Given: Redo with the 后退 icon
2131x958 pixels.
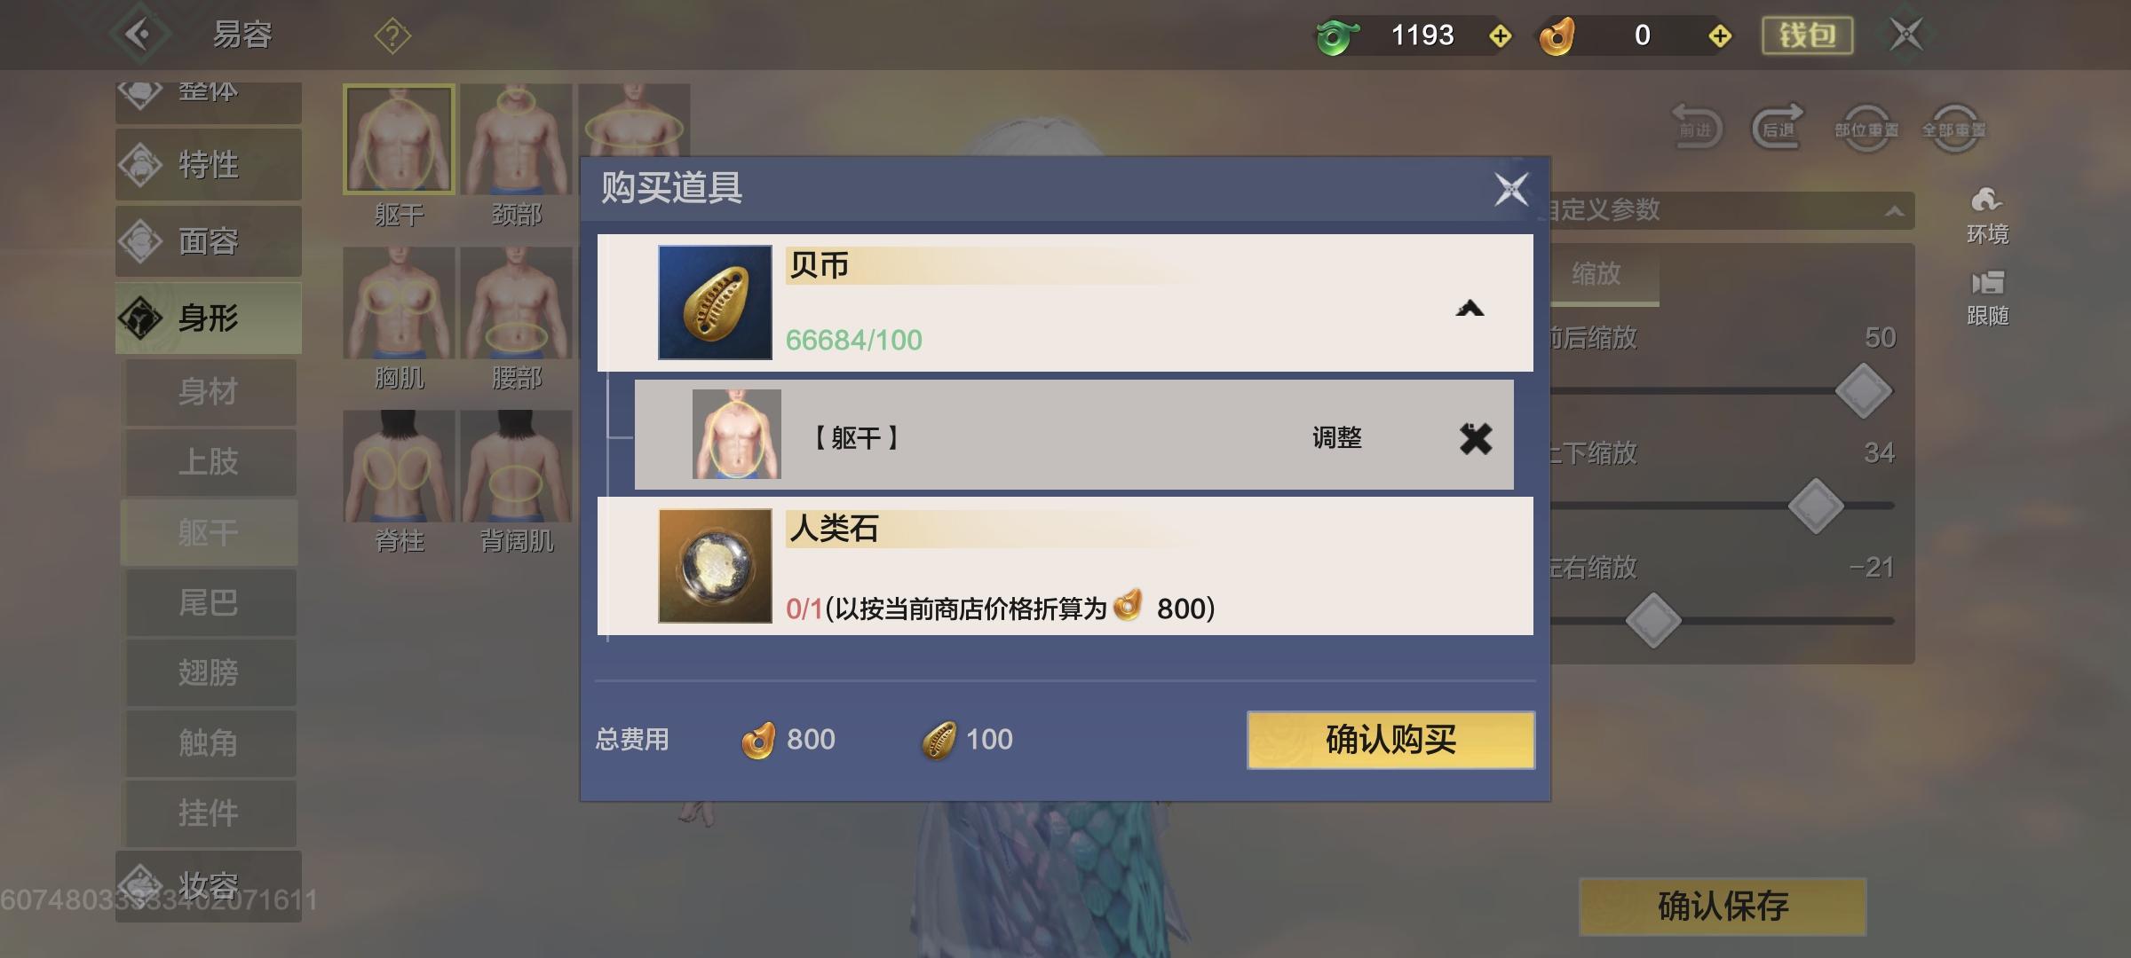Looking at the screenshot, I should pyautogui.click(x=1778, y=127).
